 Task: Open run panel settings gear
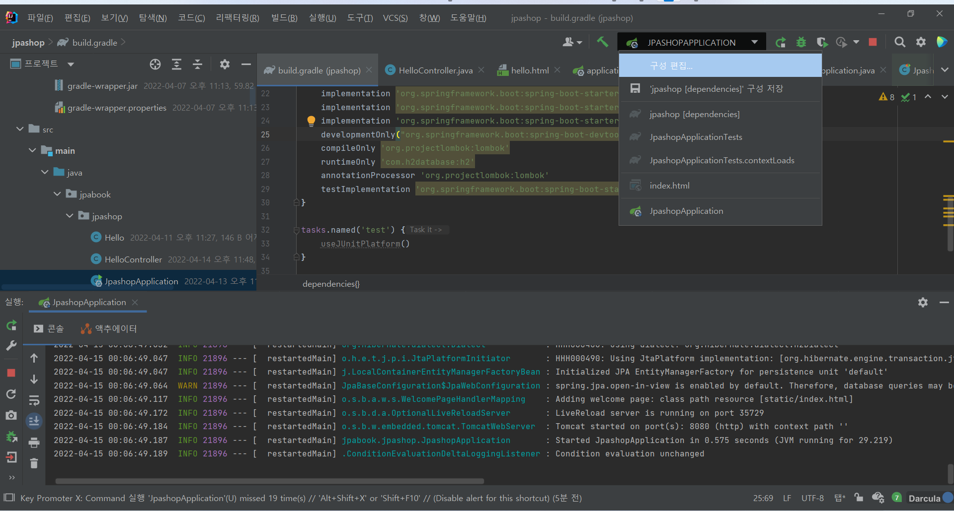point(923,302)
